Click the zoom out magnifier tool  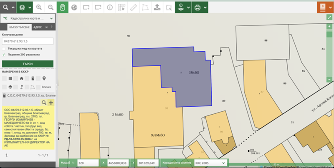point(51,7)
